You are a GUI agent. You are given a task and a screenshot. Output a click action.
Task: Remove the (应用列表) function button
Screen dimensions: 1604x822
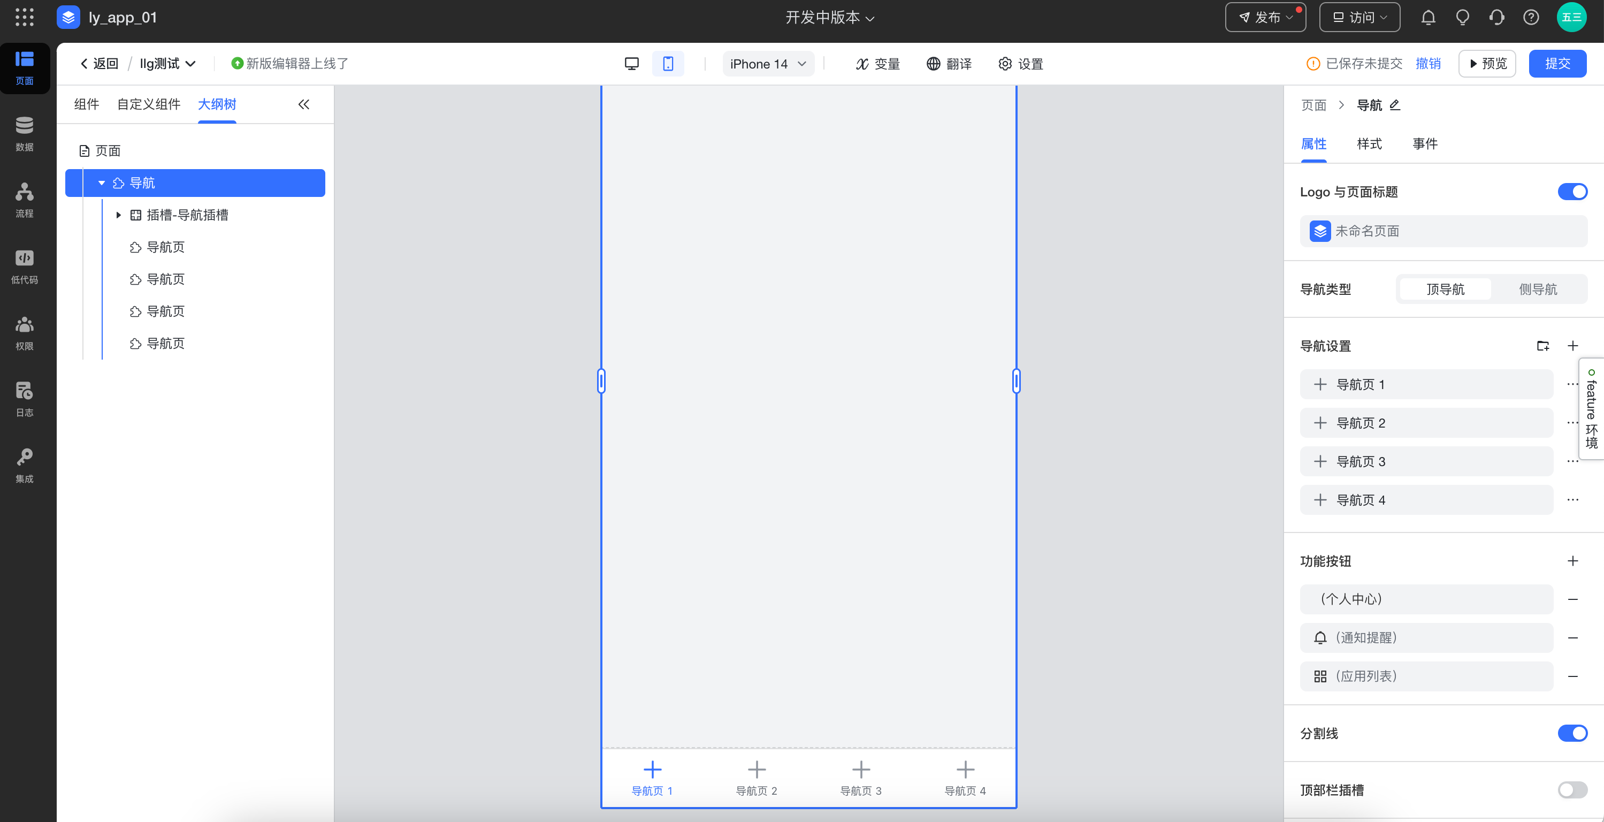(1573, 676)
